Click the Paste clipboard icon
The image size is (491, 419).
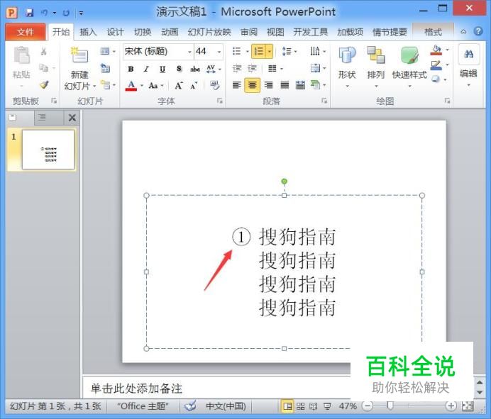click(x=21, y=55)
